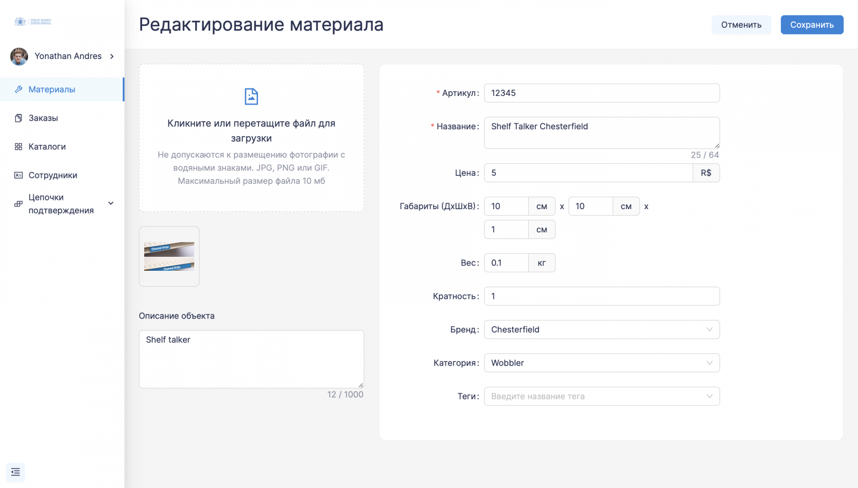
Task: Focus the Артикул input field
Action: (601, 93)
